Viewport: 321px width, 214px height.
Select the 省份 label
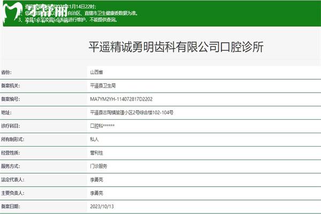click(x=6, y=72)
